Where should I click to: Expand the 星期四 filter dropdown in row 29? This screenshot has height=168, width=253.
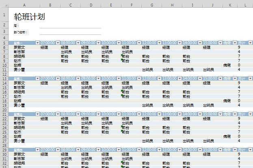coord(37,150)
